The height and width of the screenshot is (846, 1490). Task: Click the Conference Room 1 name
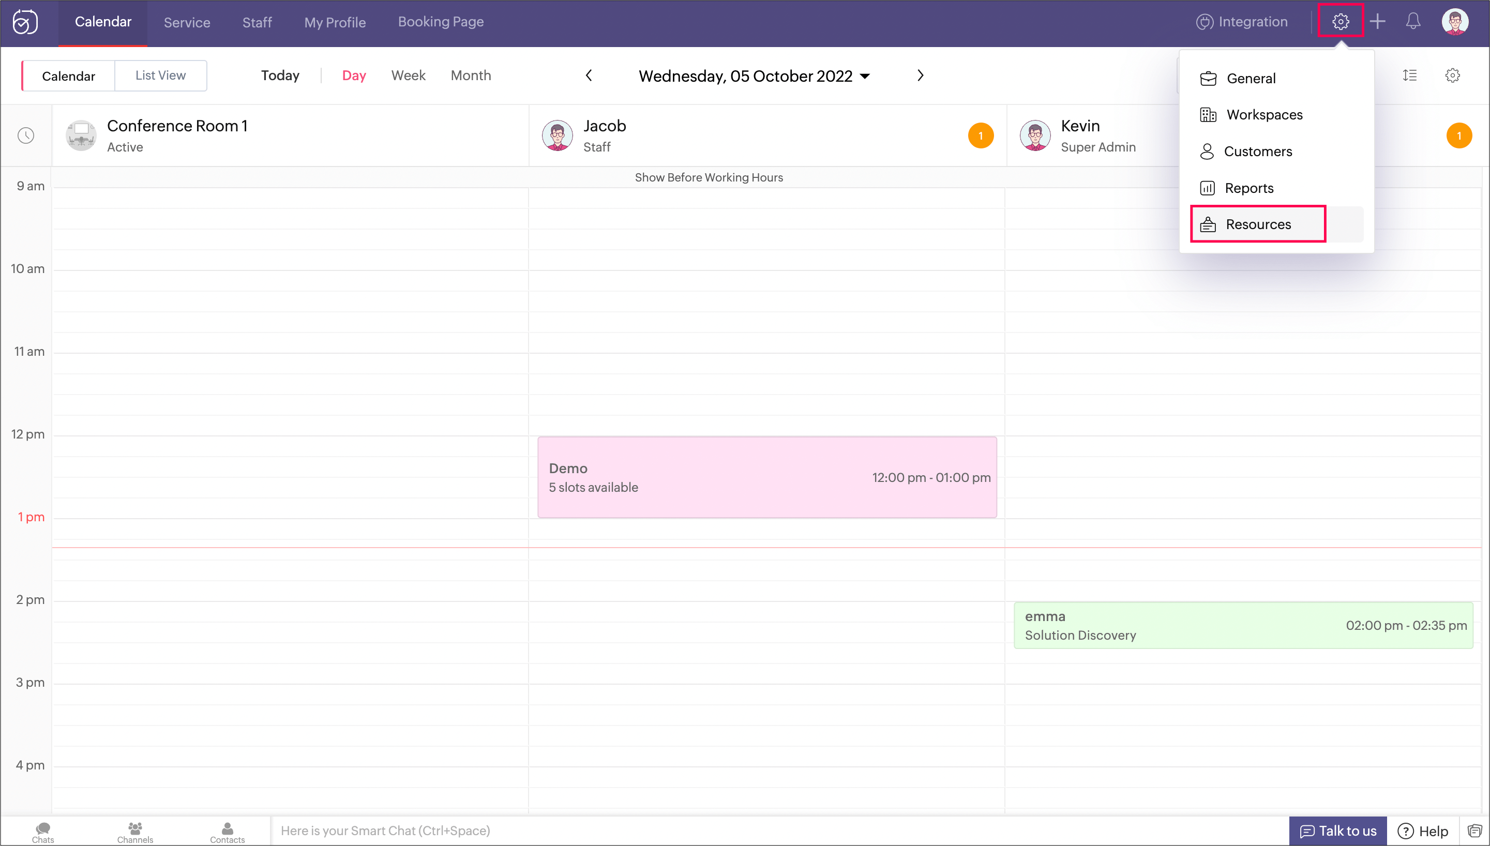click(177, 126)
